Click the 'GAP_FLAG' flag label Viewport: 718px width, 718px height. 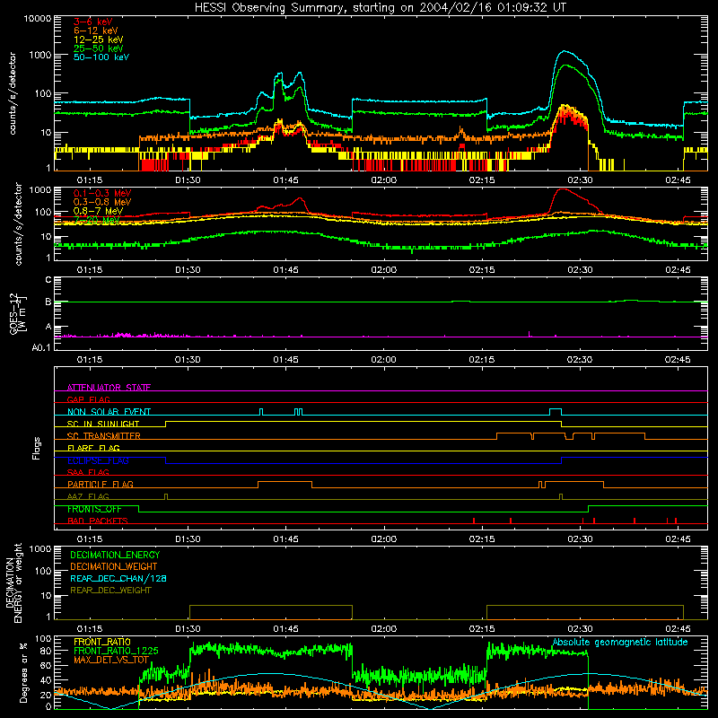pyautogui.click(x=88, y=399)
